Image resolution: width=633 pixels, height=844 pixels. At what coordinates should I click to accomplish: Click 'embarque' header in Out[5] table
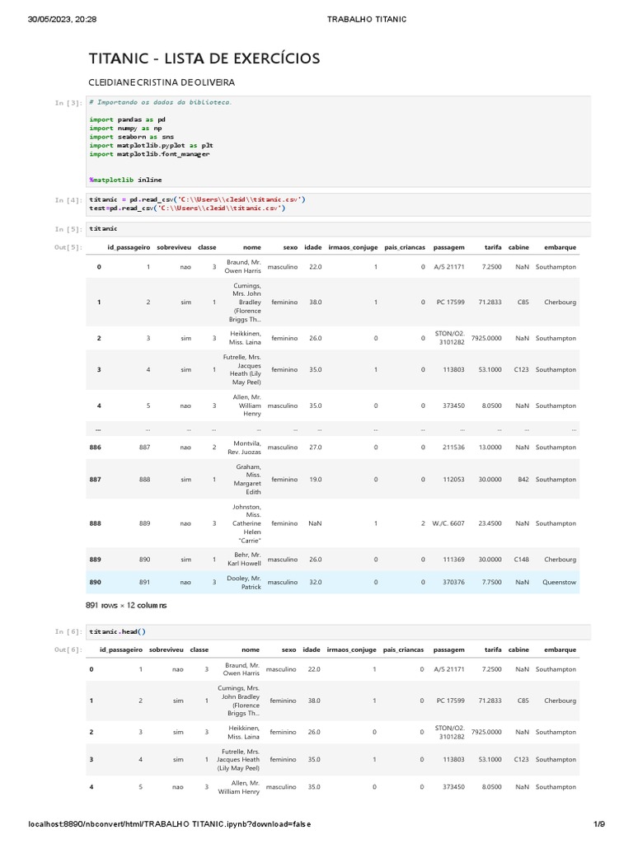(560, 247)
